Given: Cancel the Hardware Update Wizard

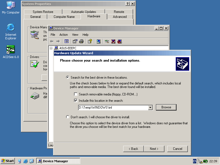Looking at the screenshot, I should tap(177, 149).
